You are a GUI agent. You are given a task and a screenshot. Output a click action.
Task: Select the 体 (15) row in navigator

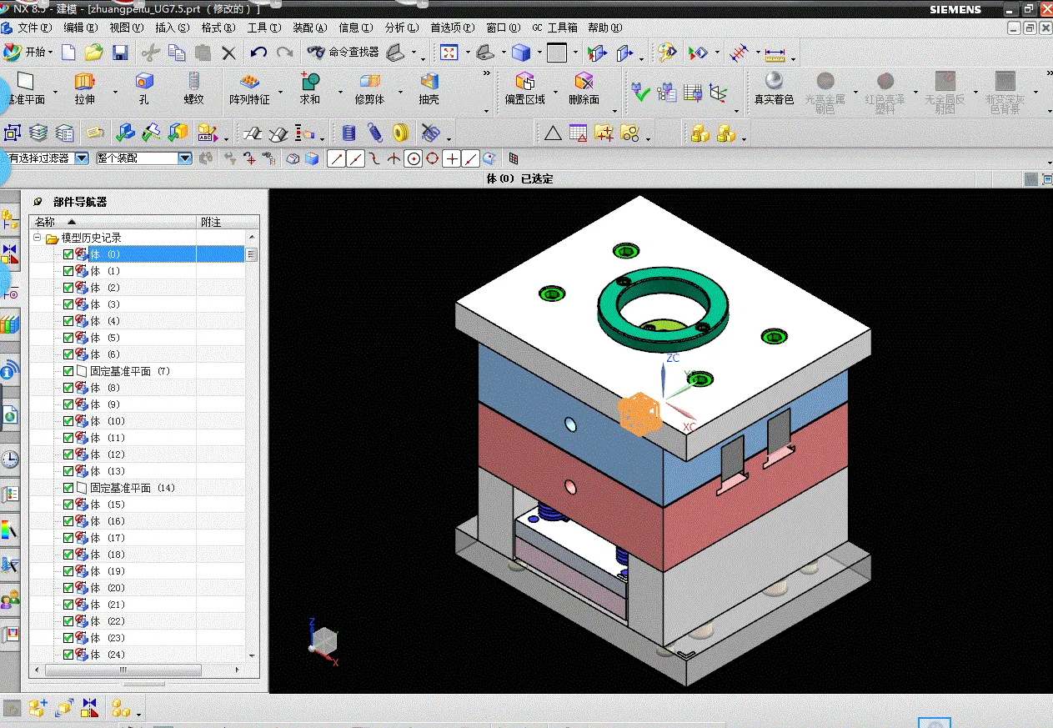coord(138,505)
